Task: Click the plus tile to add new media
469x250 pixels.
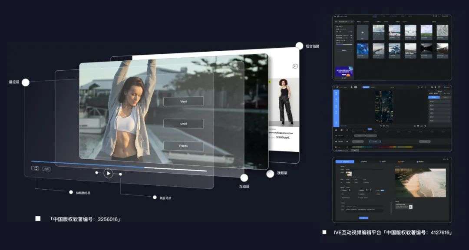Action: 363,32
